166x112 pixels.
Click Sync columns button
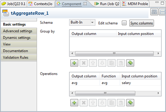point(142,23)
